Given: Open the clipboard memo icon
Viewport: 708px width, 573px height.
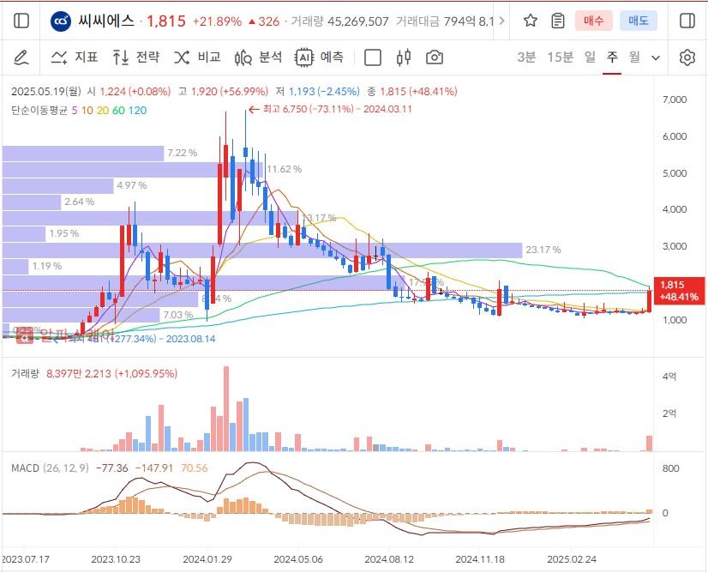Looking at the screenshot, I should [558, 21].
